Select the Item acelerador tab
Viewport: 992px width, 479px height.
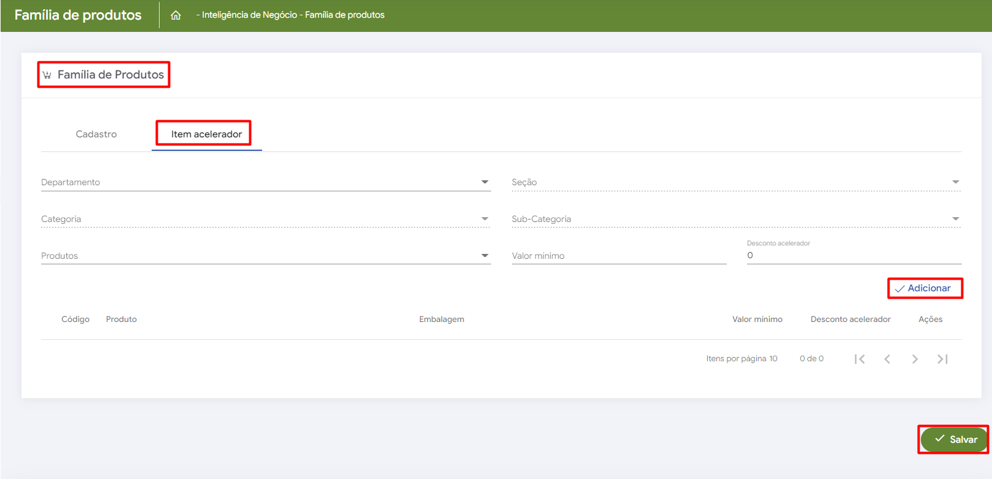pyautogui.click(x=206, y=134)
